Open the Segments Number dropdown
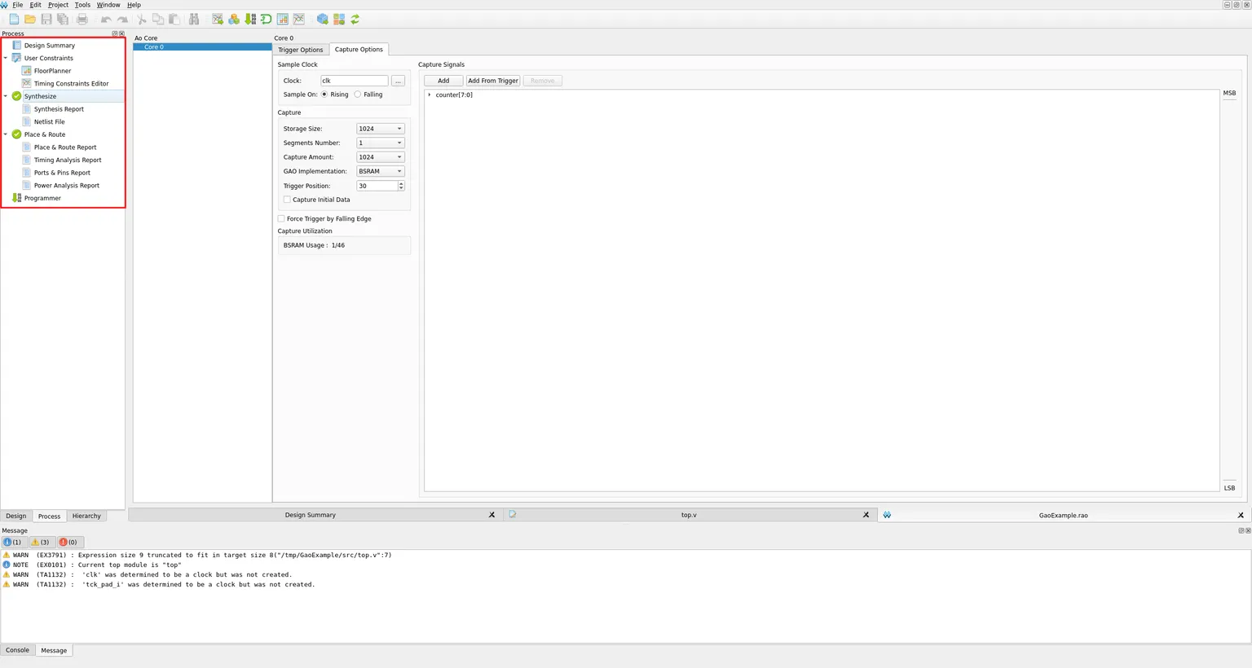Viewport: 1252px width, 668px height. coord(381,143)
